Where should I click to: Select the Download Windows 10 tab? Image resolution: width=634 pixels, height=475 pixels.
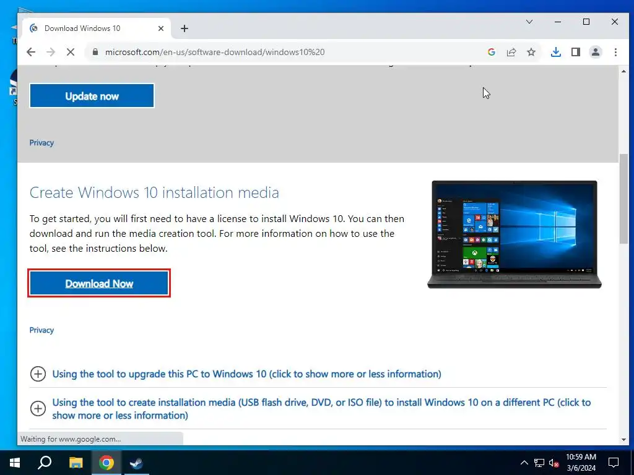[x=97, y=28]
